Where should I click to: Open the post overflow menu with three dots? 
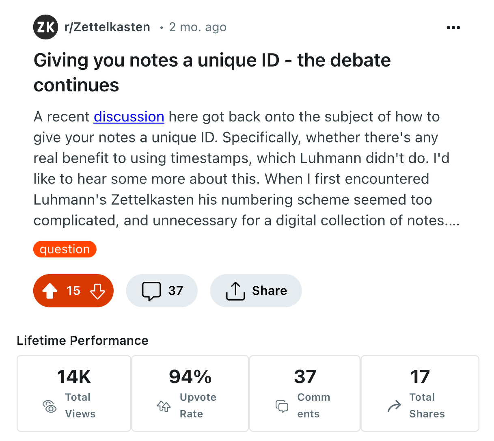(x=453, y=27)
